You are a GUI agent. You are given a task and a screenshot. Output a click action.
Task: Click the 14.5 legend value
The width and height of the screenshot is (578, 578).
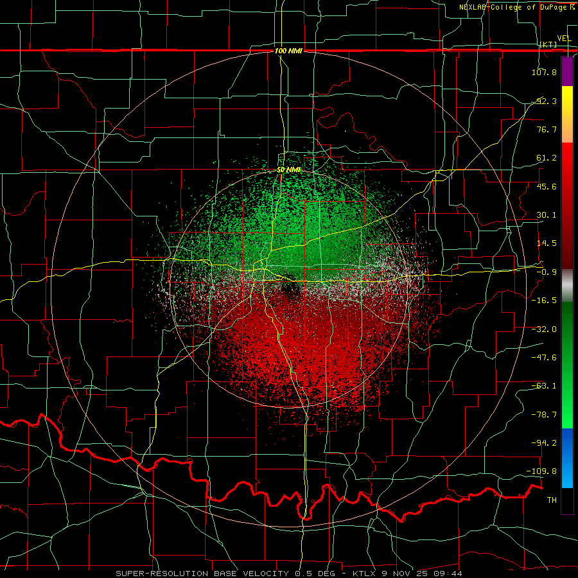point(547,243)
